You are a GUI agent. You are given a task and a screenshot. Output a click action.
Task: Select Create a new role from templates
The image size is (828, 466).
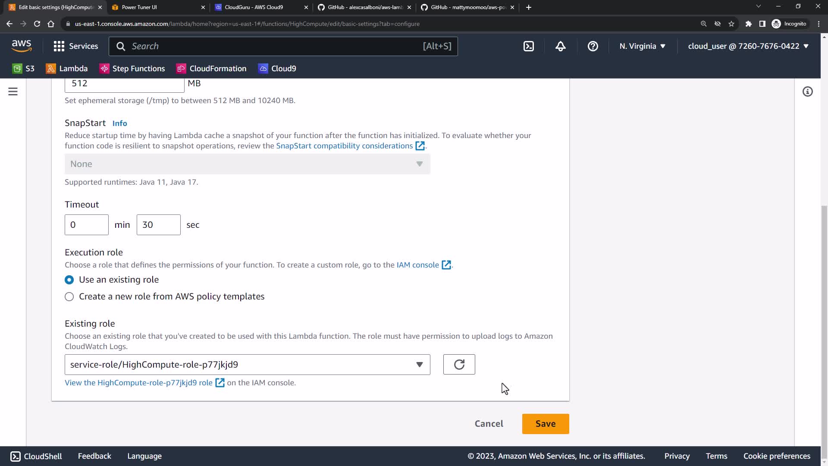[x=69, y=297]
